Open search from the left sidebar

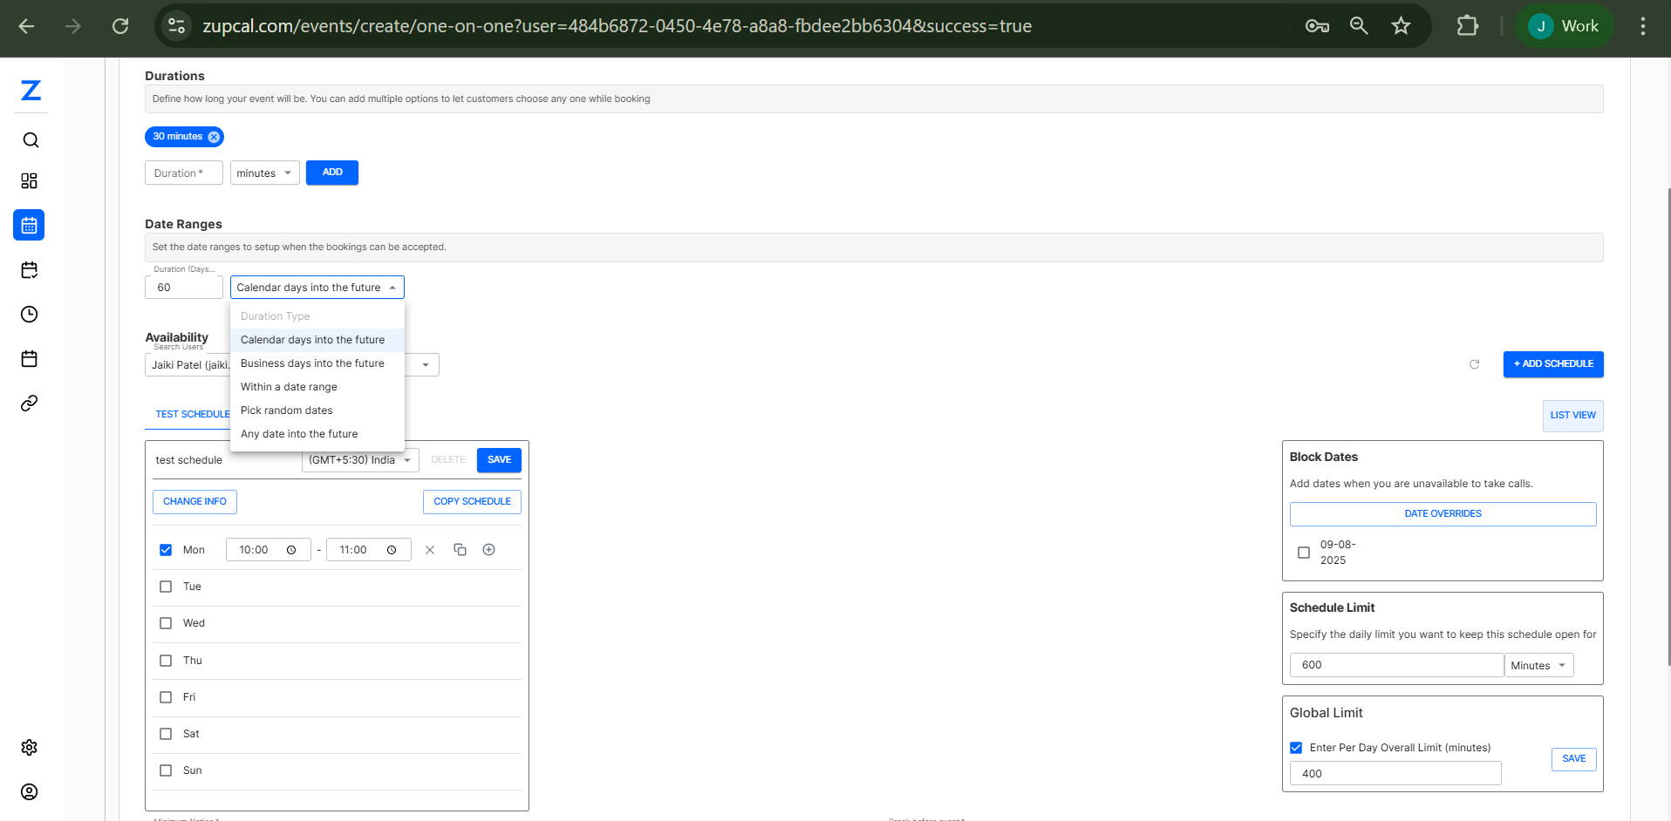pos(30,139)
